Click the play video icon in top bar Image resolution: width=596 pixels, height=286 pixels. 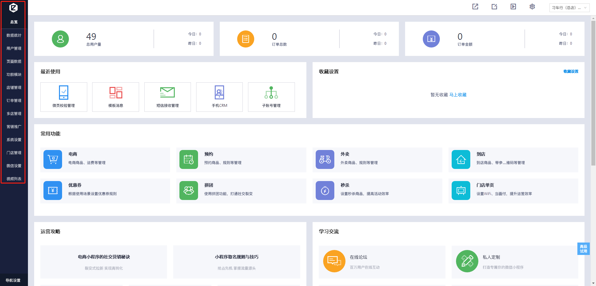tap(513, 7)
